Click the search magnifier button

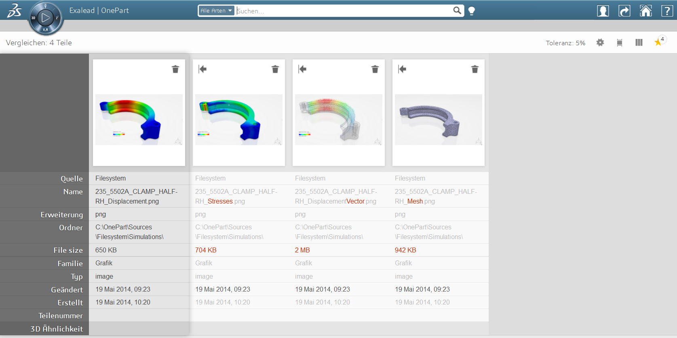coord(457,10)
